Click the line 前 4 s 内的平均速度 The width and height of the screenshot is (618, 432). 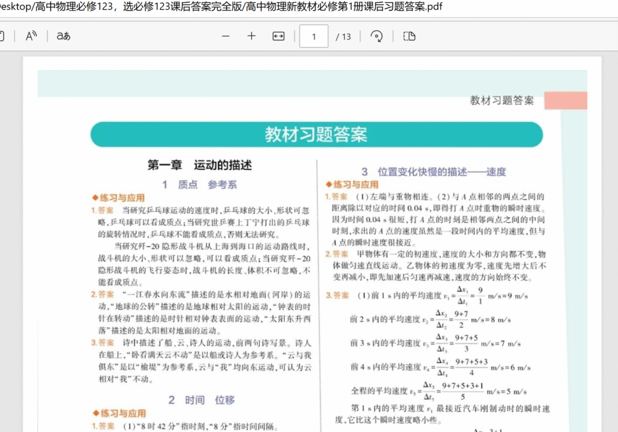coord(441,367)
